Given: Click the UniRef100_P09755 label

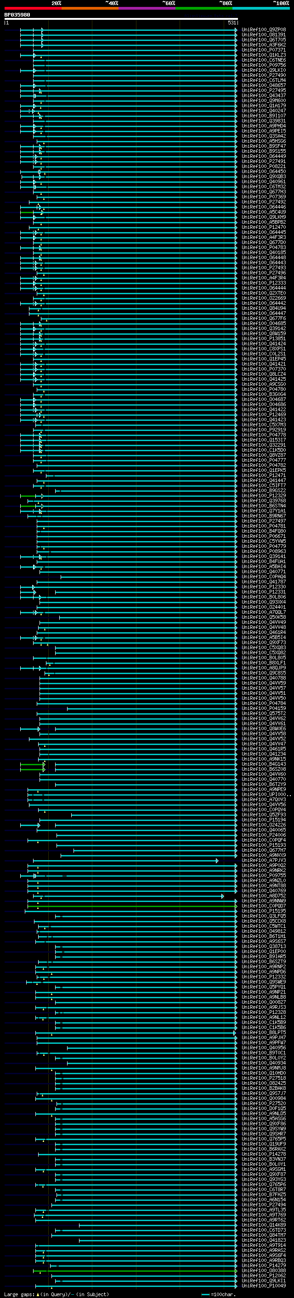Looking at the screenshot, I should tap(264, 876).
